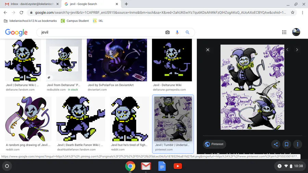Open Google account profile picture
The image size is (308, 173).
tap(296, 32)
